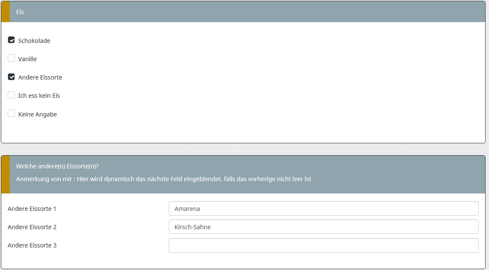The height and width of the screenshot is (270, 489).
Task: Click the orange marker beside the Eis header
Action: tap(6, 12)
